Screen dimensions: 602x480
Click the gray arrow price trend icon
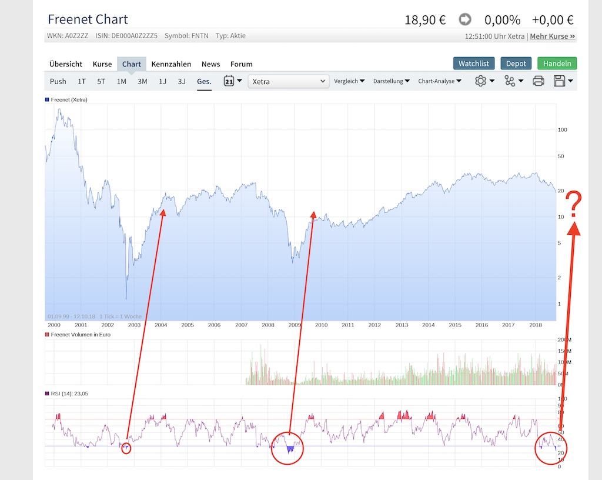click(x=465, y=19)
